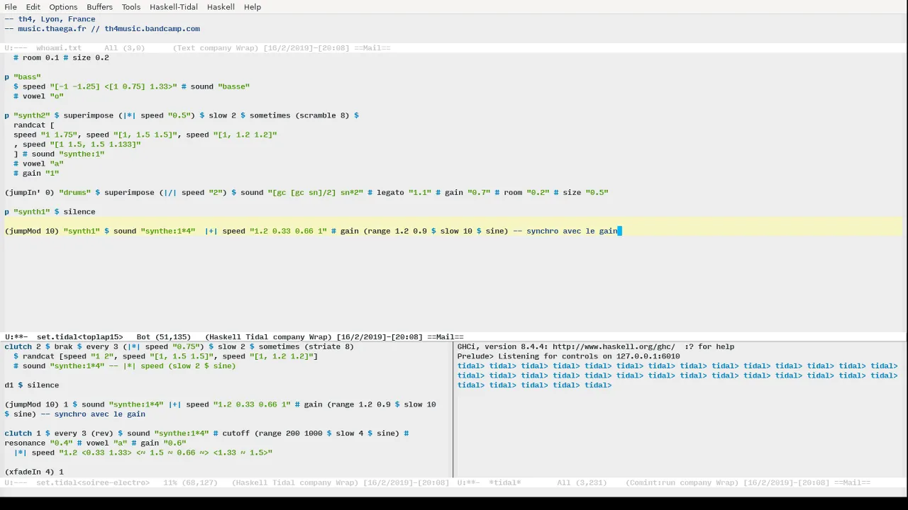Click the [*] speed "1.2 <0.33 1.33>" line
This screenshot has width=908, height=510.
[143, 453]
